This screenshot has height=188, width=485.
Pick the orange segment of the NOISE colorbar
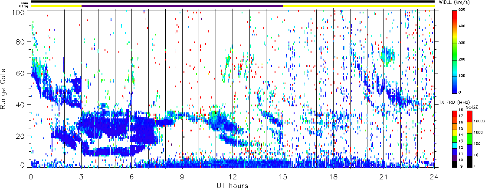pyautogui.click(x=469, y=127)
